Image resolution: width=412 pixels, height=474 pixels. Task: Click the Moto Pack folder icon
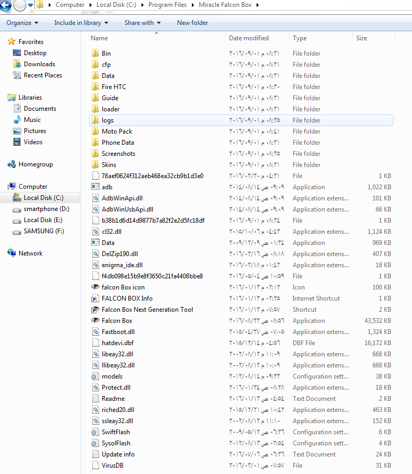pyautogui.click(x=95, y=131)
